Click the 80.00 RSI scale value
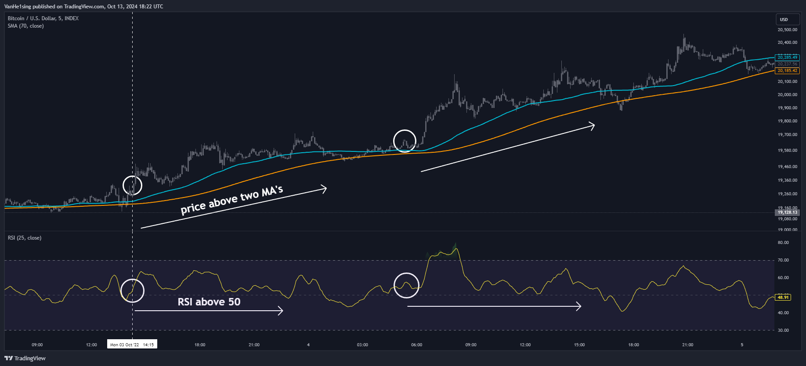 click(783, 243)
